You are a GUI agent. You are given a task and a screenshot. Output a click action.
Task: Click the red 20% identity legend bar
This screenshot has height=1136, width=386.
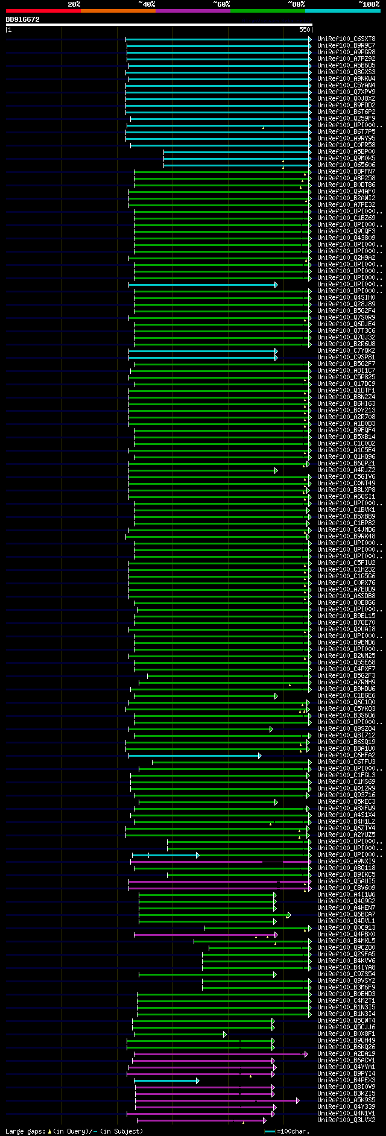pyautogui.click(x=43, y=11)
